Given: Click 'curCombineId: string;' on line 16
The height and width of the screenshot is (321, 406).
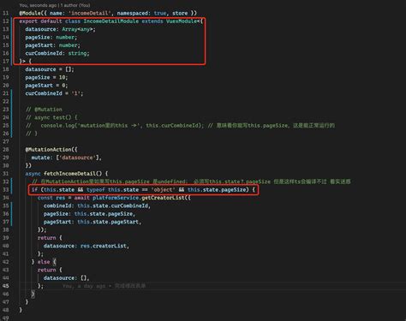Looking at the screenshot, I should 57,53.
